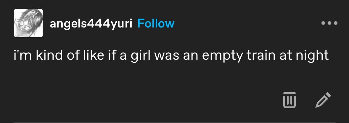The image size is (349, 123).
Task: Delete this post using trash icon
Action: tap(289, 100)
